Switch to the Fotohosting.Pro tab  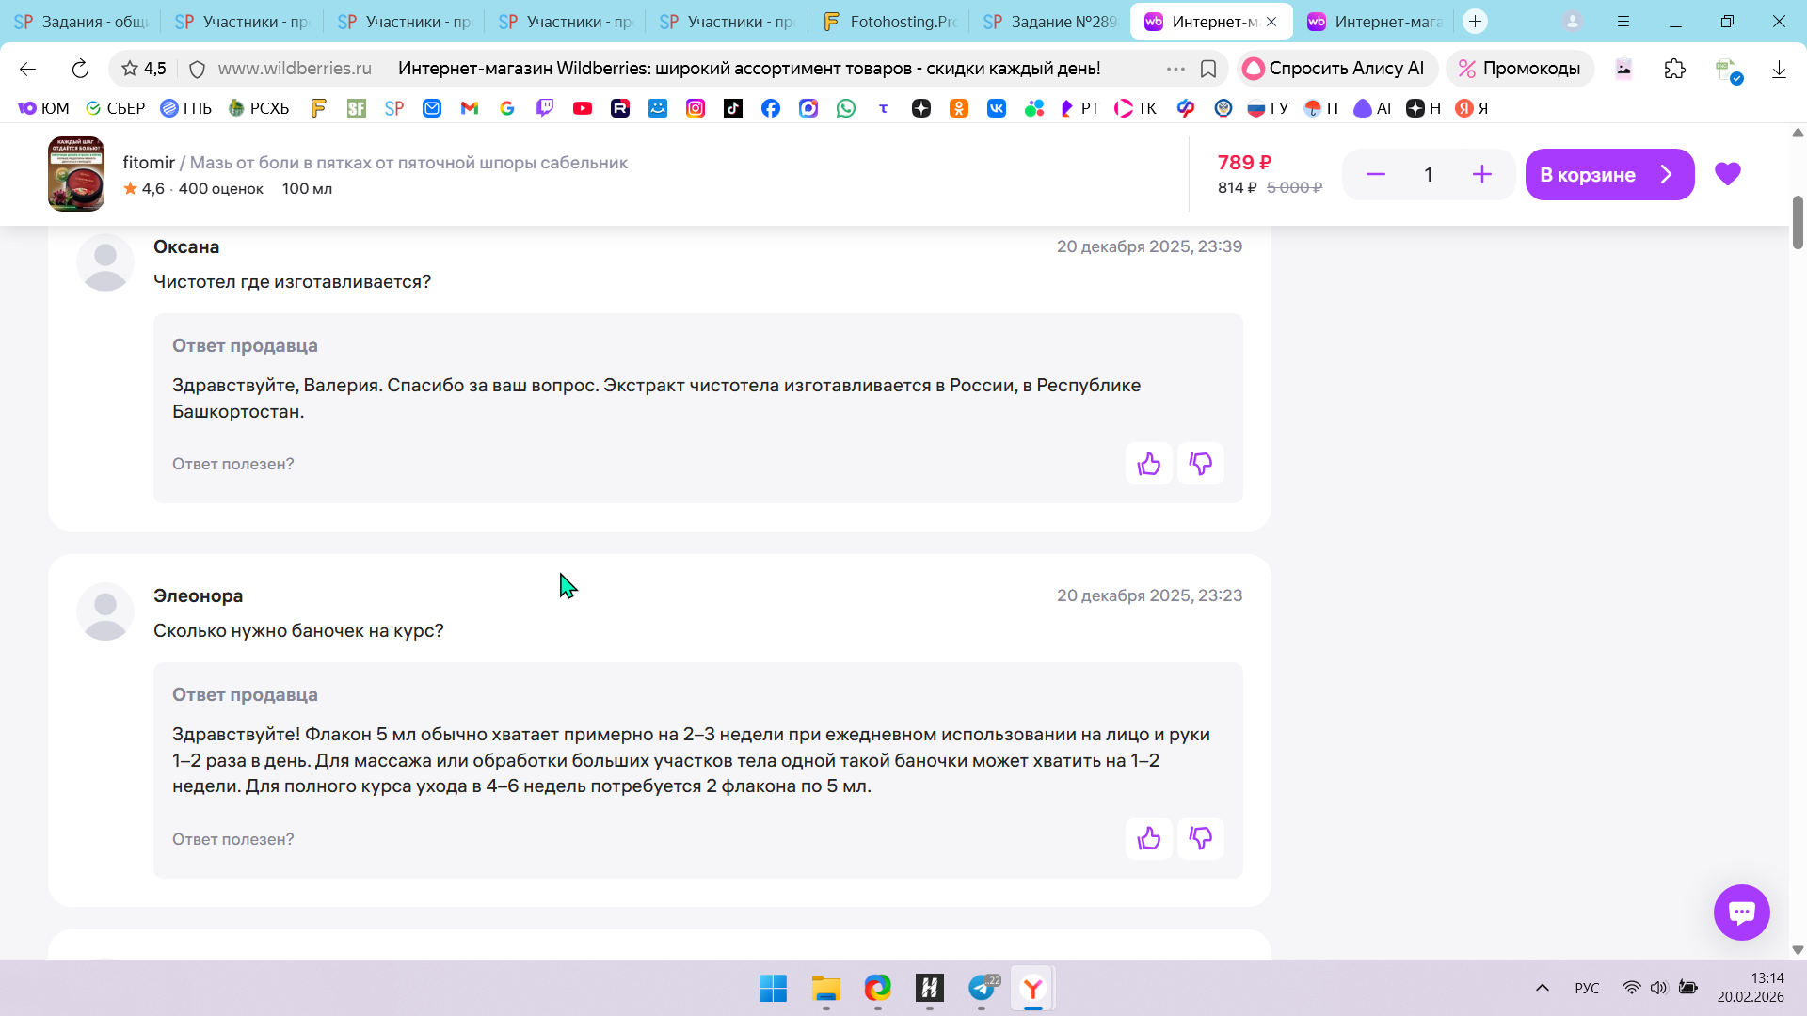(x=889, y=21)
